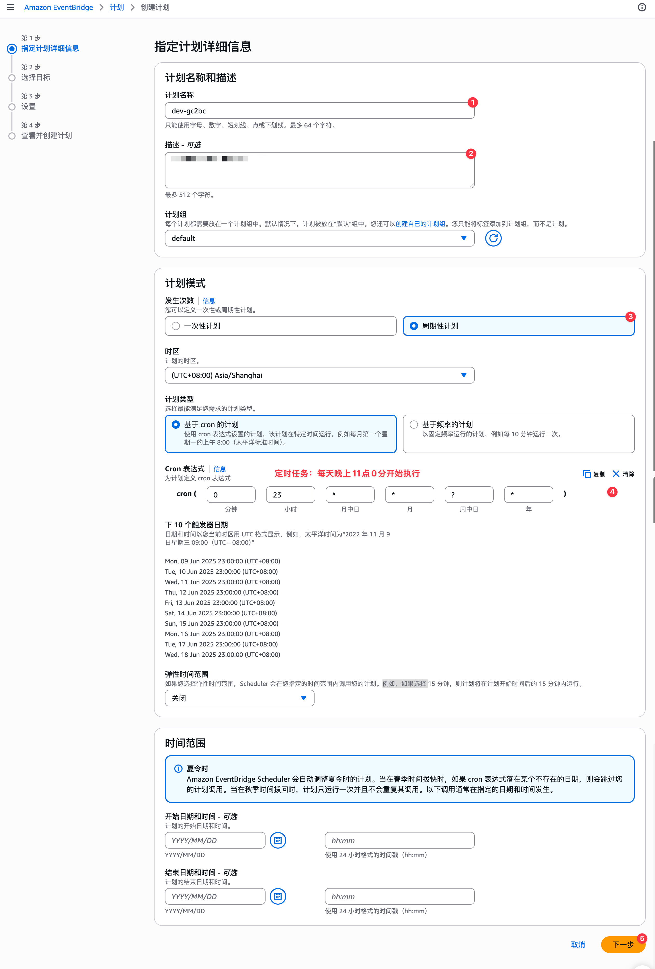The image size is (655, 969).
Task: Open the end date calendar picker
Action: click(278, 896)
